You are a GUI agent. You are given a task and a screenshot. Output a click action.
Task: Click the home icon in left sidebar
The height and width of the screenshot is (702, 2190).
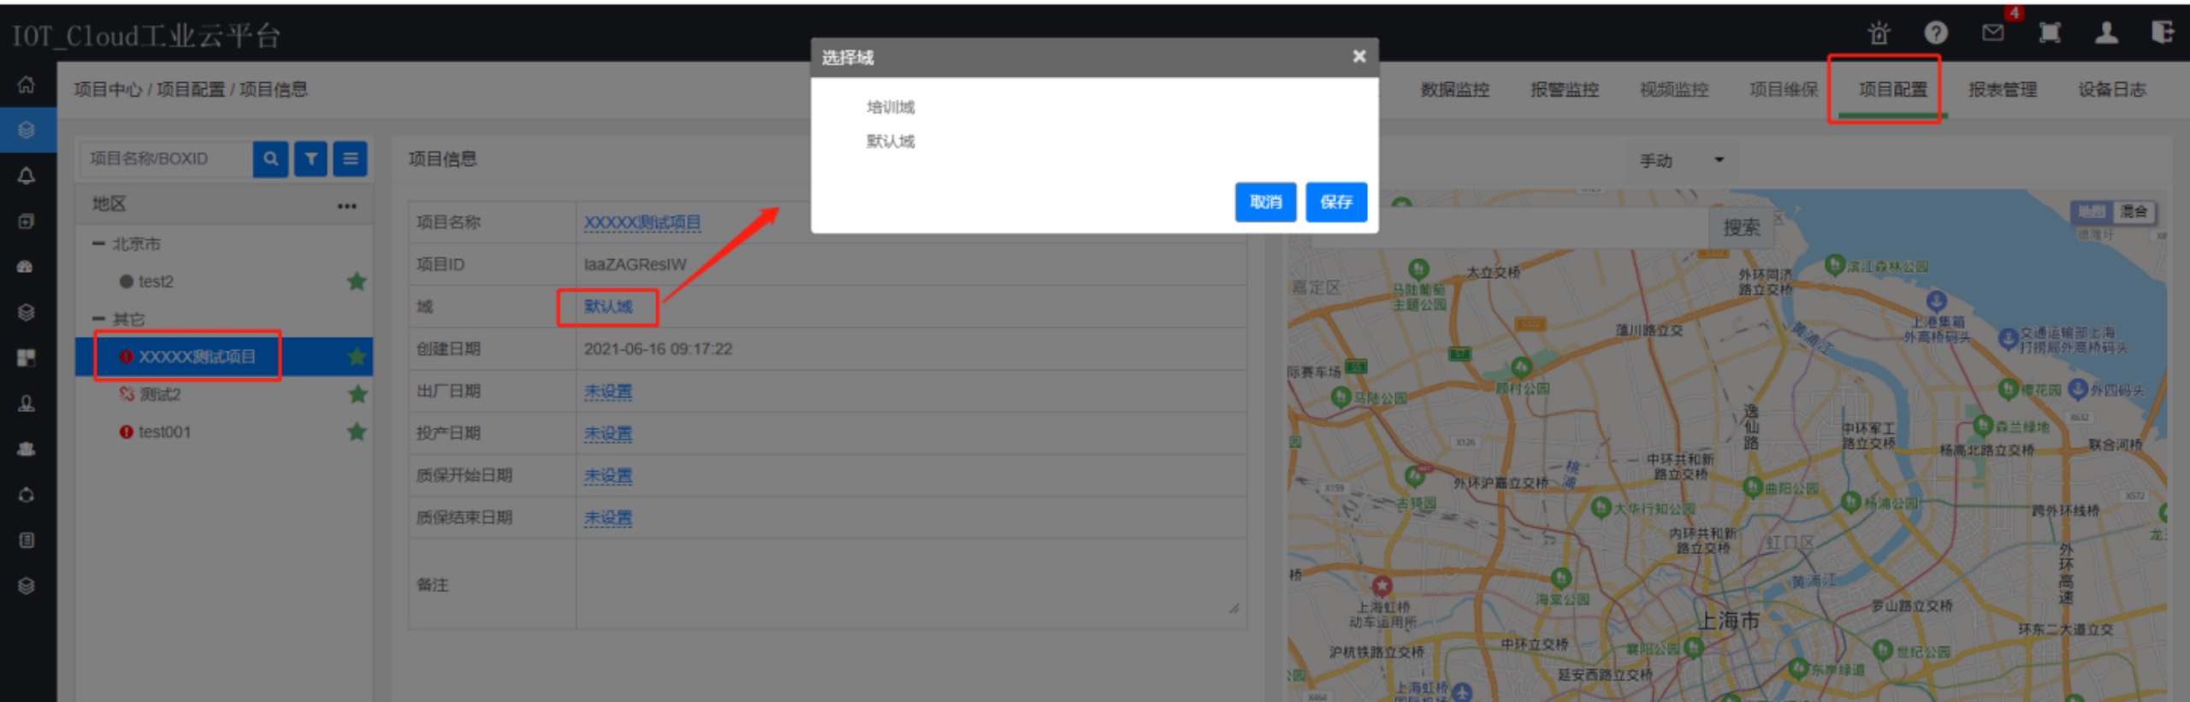point(27,85)
